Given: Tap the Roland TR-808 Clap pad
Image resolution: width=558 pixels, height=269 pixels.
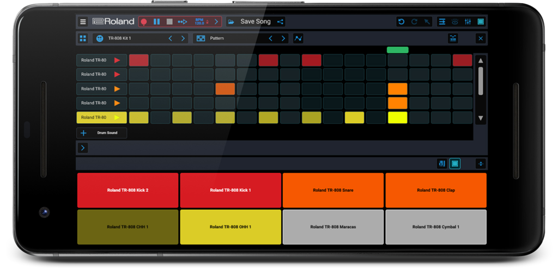Looking at the screenshot, I should [x=436, y=191].
